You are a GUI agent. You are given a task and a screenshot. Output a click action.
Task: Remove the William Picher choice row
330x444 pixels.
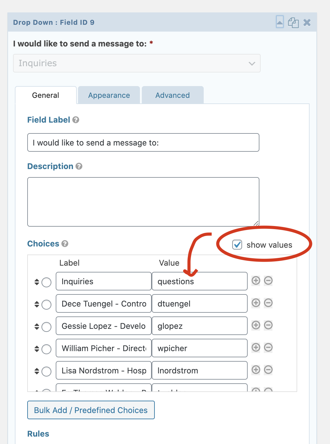(268, 348)
